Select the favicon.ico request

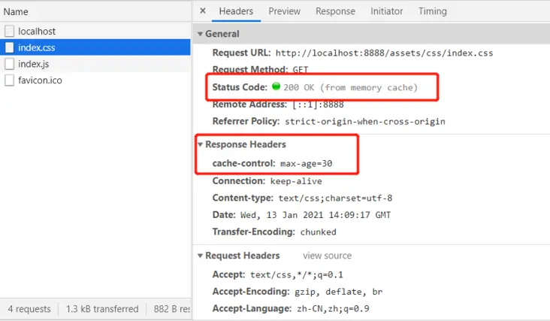(x=95, y=80)
